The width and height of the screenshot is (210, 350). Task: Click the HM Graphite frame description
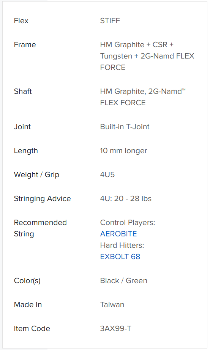click(x=147, y=56)
